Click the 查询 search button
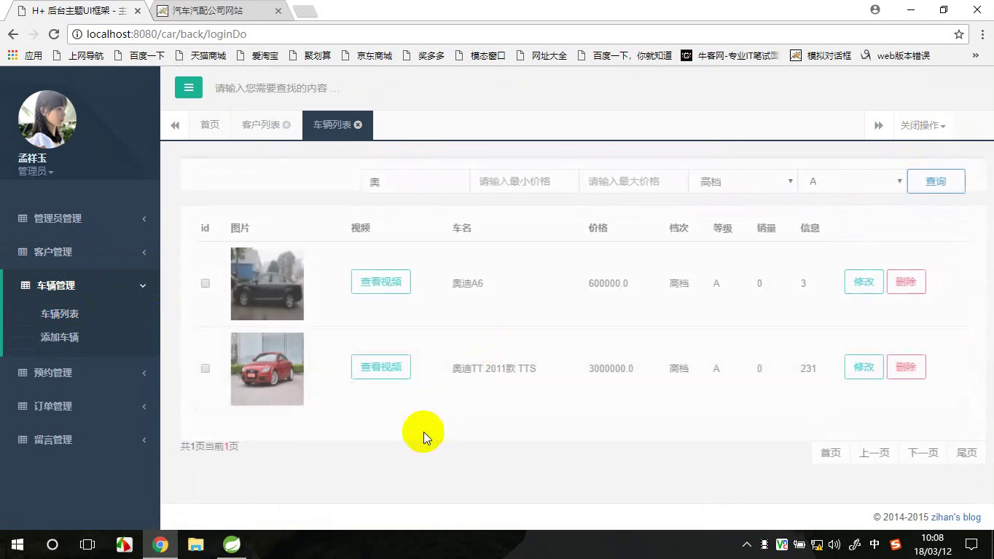 [x=936, y=181]
